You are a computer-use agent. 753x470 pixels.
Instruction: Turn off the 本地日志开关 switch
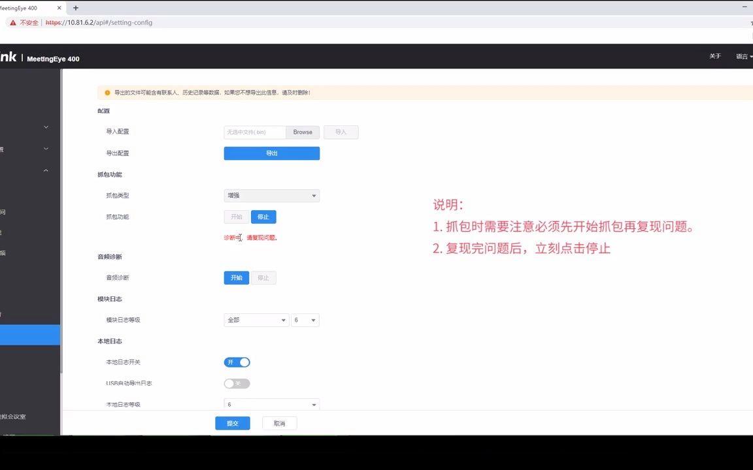click(x=237, y=362)
